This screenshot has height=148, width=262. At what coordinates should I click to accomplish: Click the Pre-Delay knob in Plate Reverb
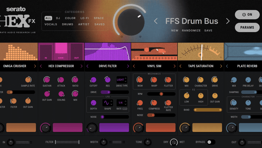tap(248, 80)
